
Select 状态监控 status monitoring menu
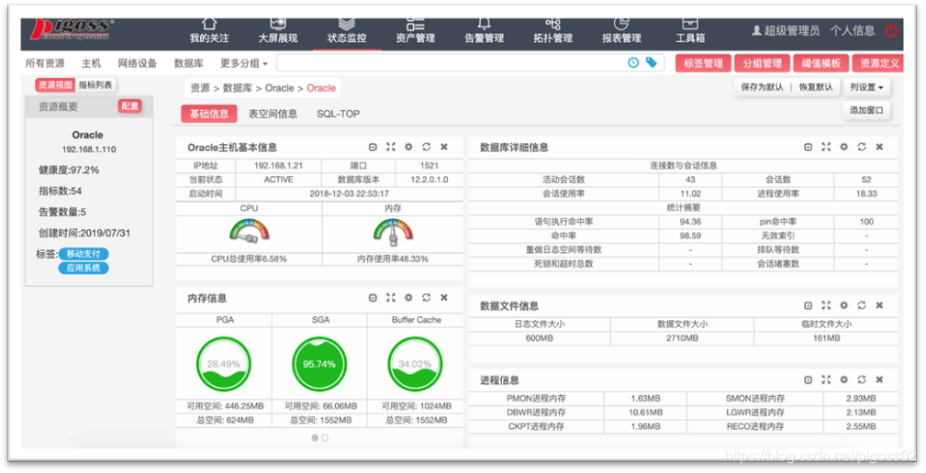click(x=347, y=30)
